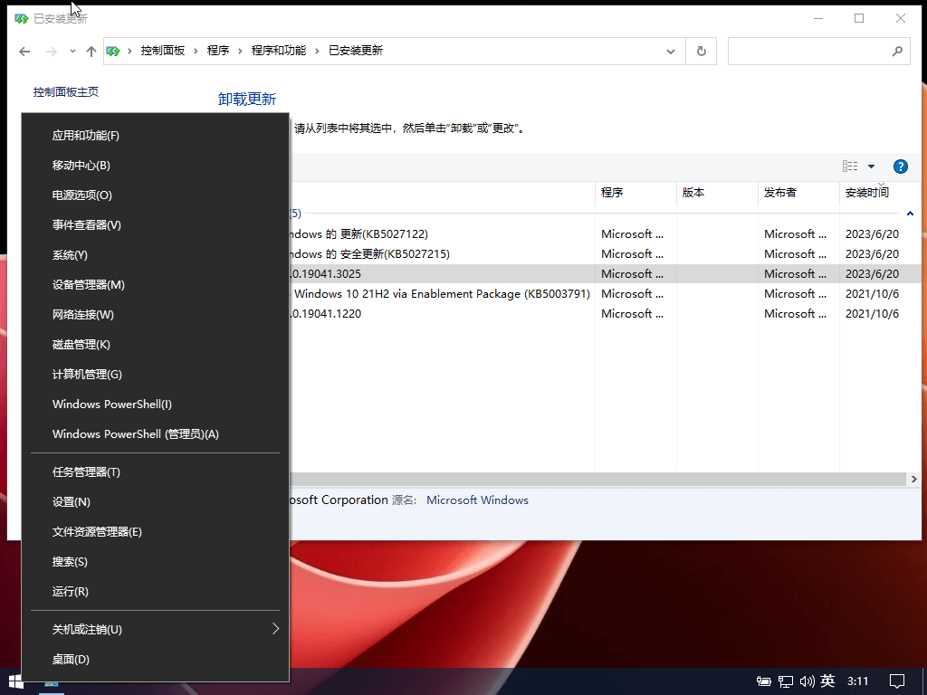Select 控制面板 in the breadcrumb

tap(163, 51)
